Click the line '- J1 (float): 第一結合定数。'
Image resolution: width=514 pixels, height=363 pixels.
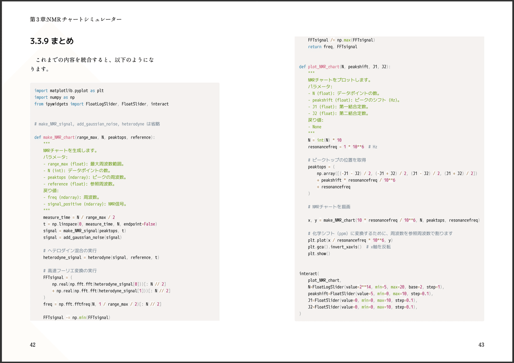[338, 106]
